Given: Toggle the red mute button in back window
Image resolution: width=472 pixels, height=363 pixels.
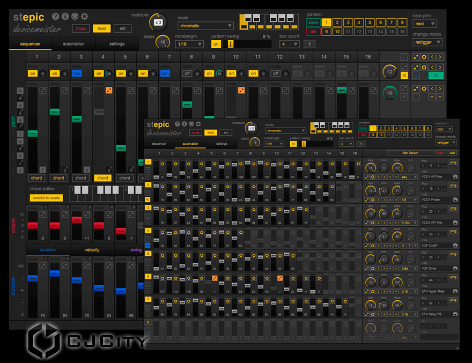Looking at the screenshot, I should pos(80,28).
